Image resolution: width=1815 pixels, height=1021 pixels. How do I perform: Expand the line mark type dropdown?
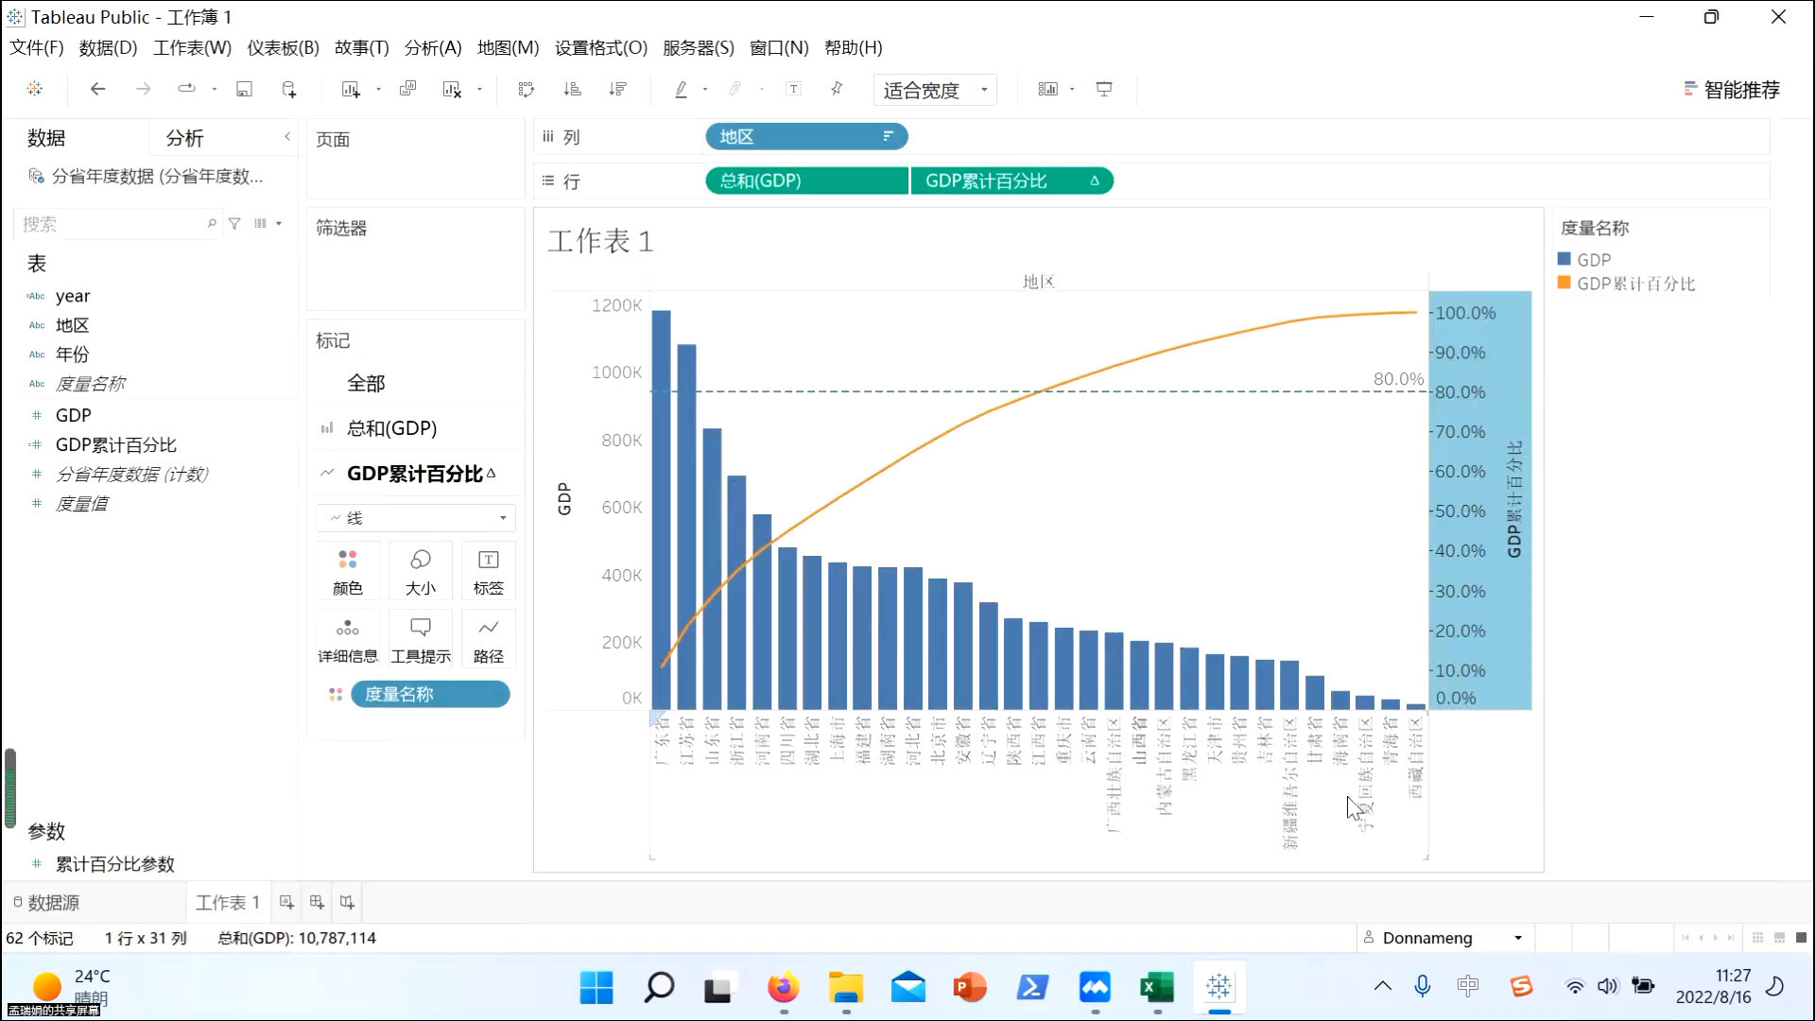(416, 518)
